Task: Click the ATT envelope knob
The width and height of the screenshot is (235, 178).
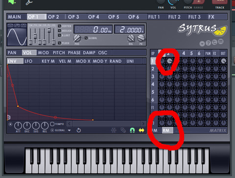Action: [18, 126]
